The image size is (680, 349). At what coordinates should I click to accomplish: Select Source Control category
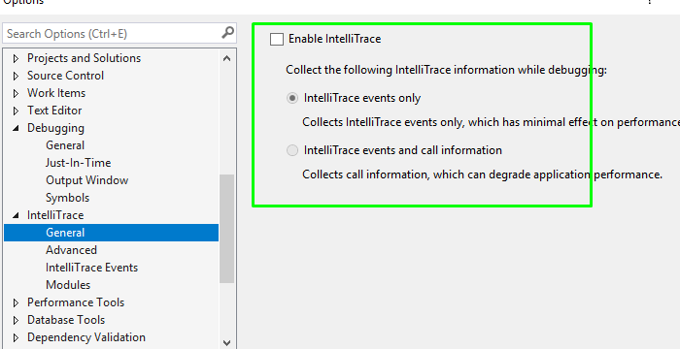[65, 76]
